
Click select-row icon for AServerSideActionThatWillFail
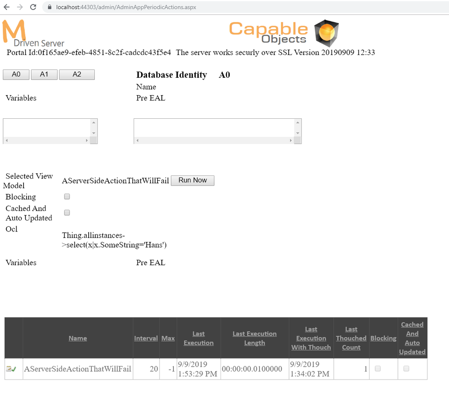pos(11,369)
